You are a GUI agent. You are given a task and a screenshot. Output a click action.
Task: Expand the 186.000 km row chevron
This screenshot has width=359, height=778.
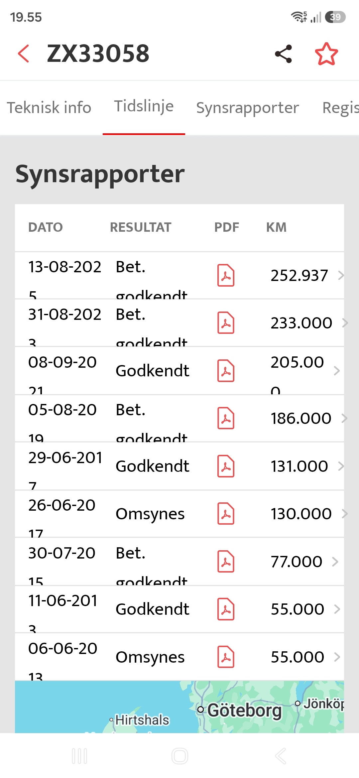click(344, 418)
